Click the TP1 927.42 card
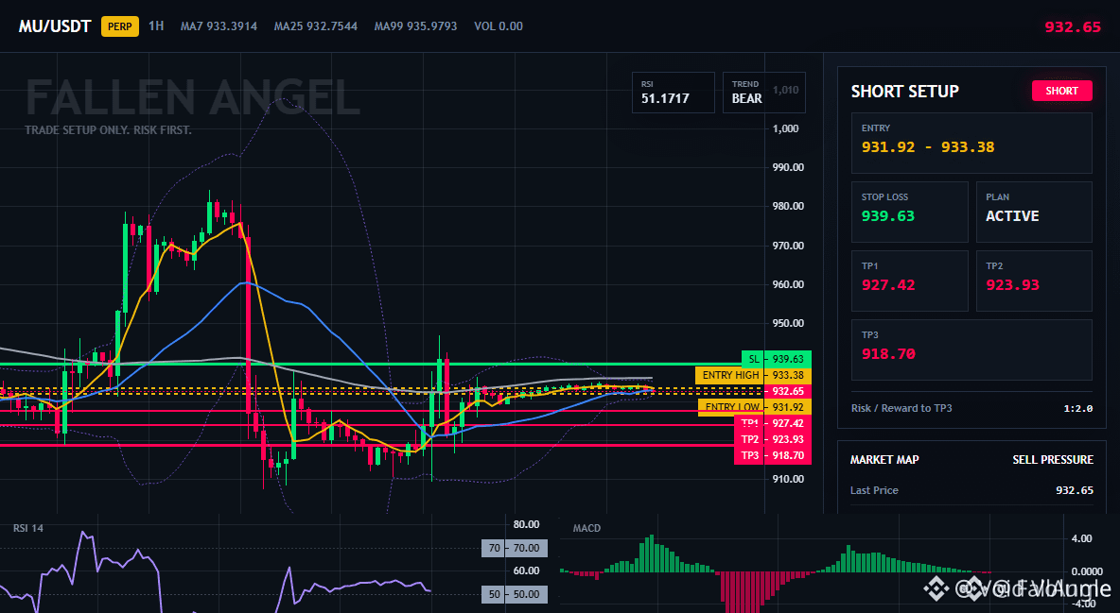1120x613 pixels. (909, 281)
